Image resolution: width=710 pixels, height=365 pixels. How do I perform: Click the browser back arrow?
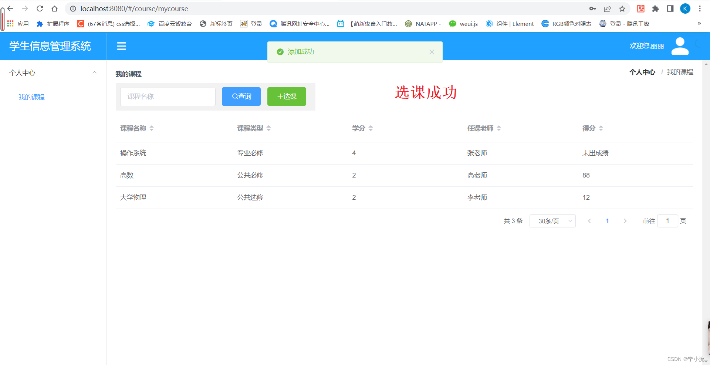click(x=10, y=9)
